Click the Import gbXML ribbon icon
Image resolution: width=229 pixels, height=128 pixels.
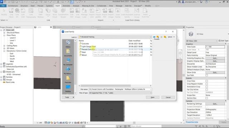pyautogui.click(x=98, y=13)
